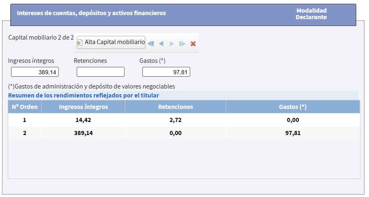Select row 1 order number cell
369x197 pixels.
pyautogui.click(x=25, y=120)
